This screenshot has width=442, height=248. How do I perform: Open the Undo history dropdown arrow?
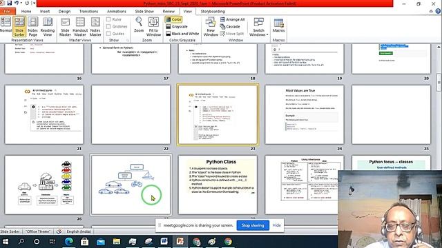pos(21,3)
